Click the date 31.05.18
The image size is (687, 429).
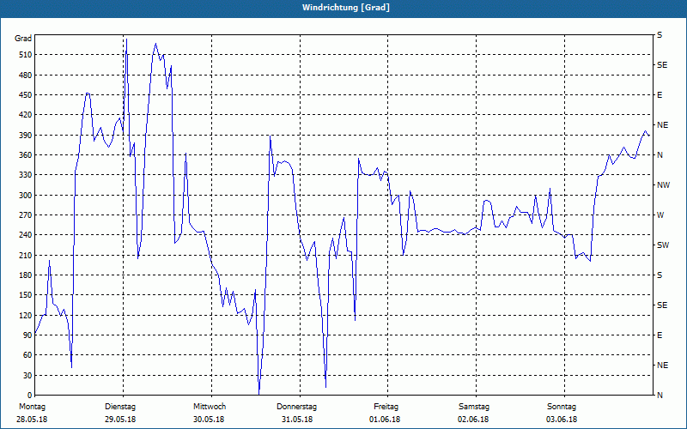297,420
